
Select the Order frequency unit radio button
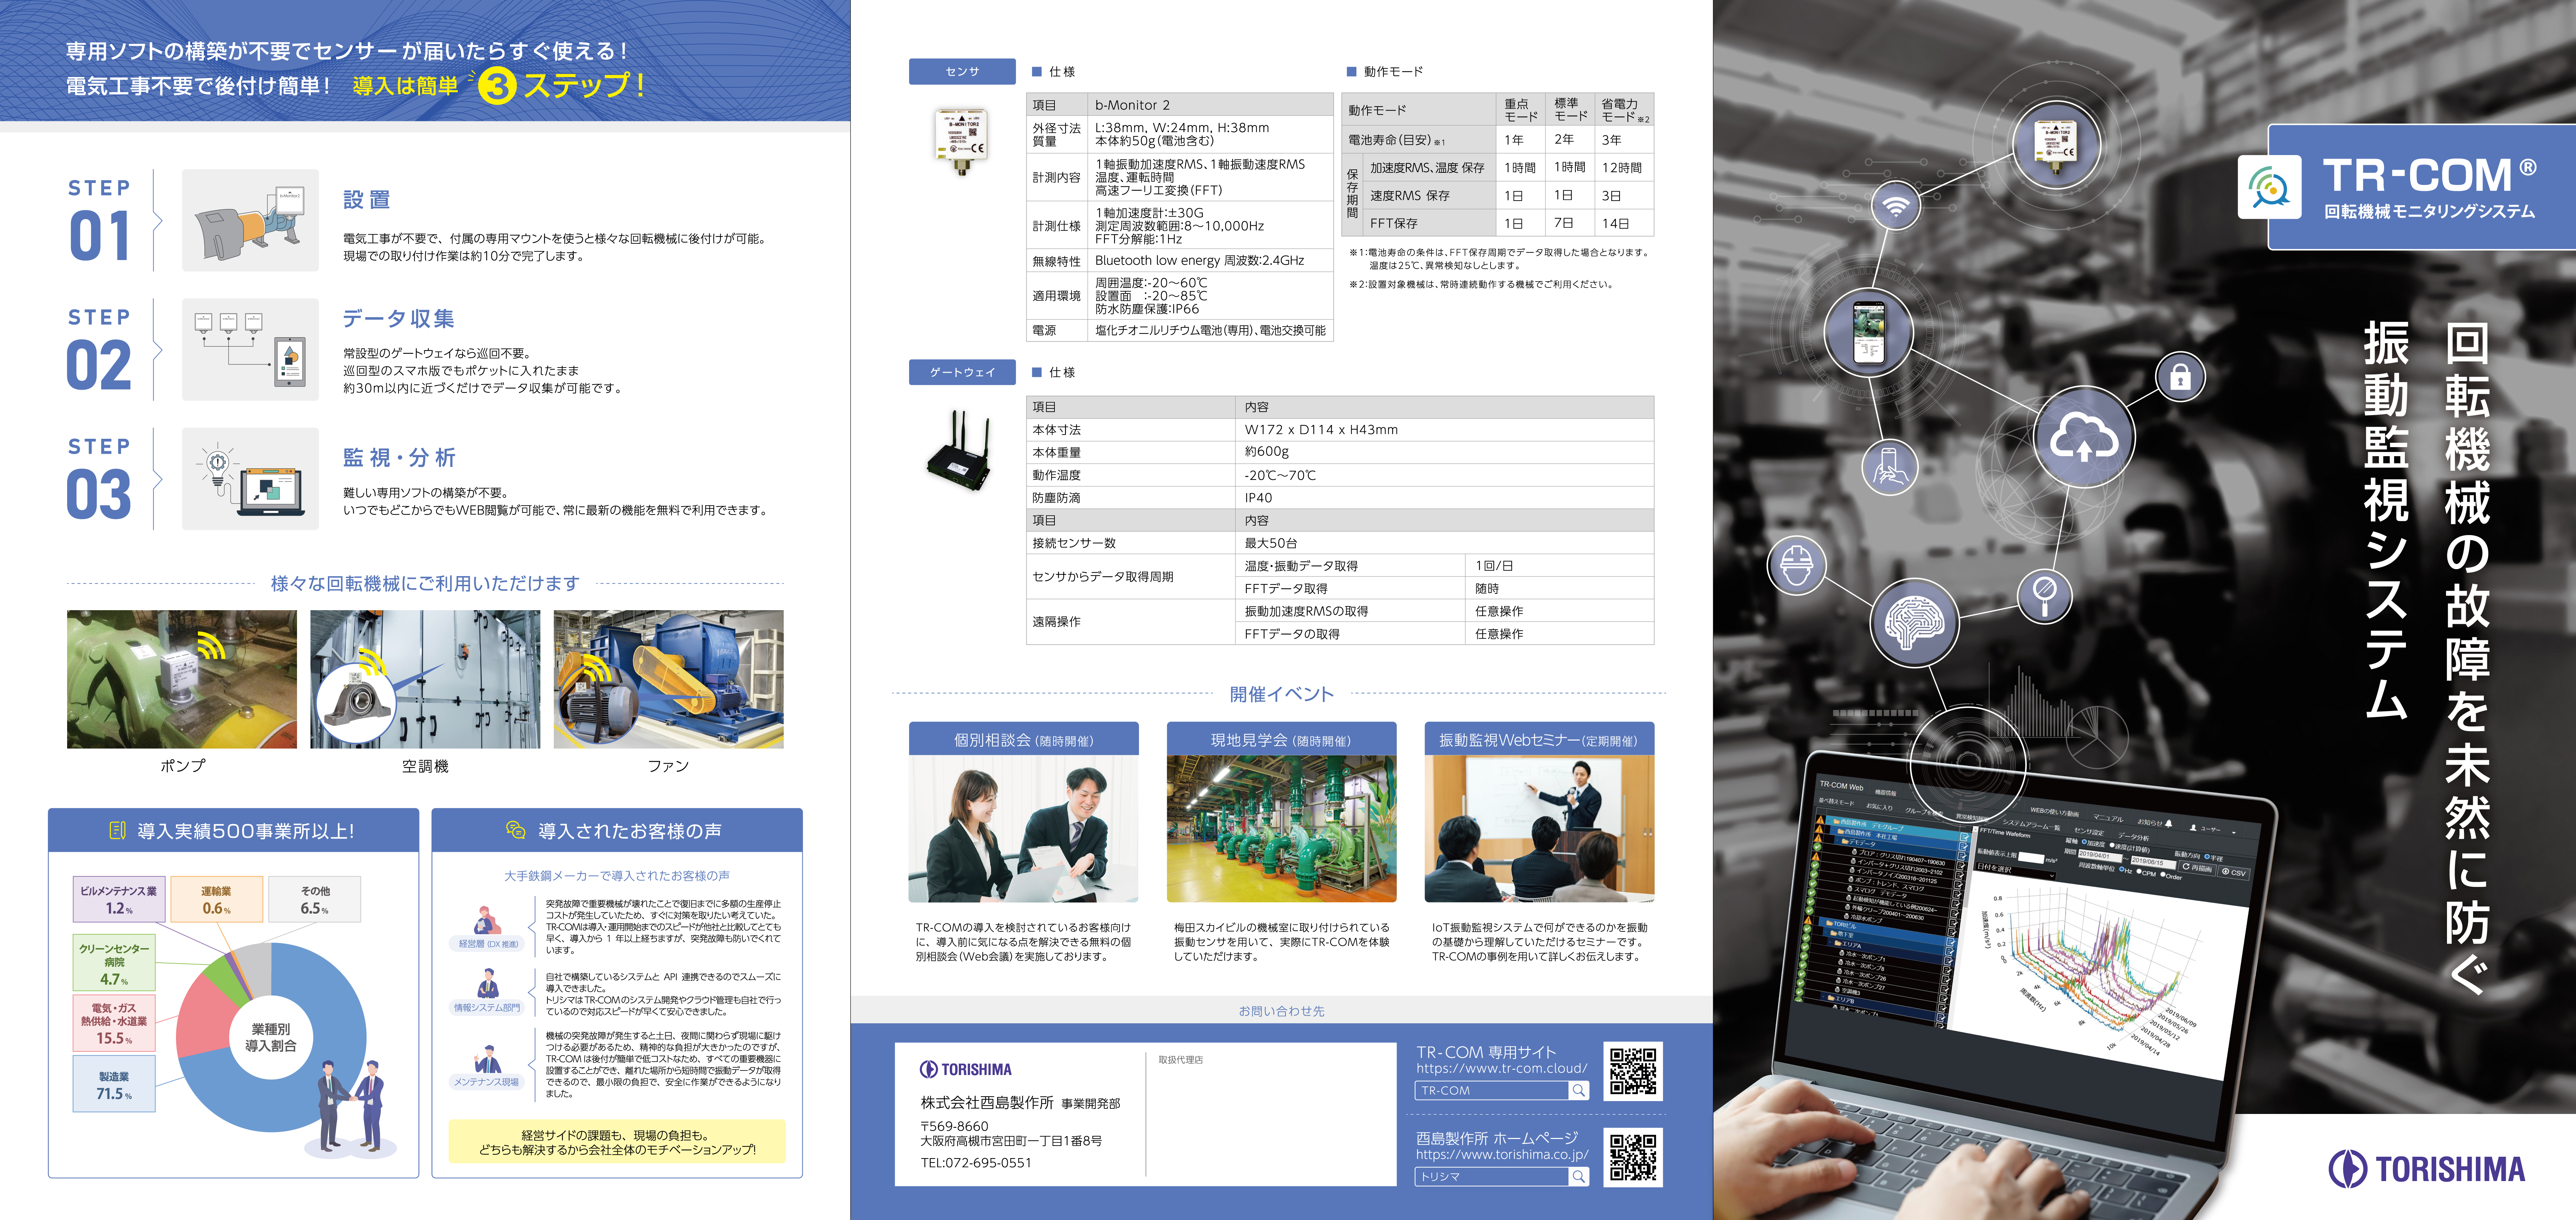2163,874
